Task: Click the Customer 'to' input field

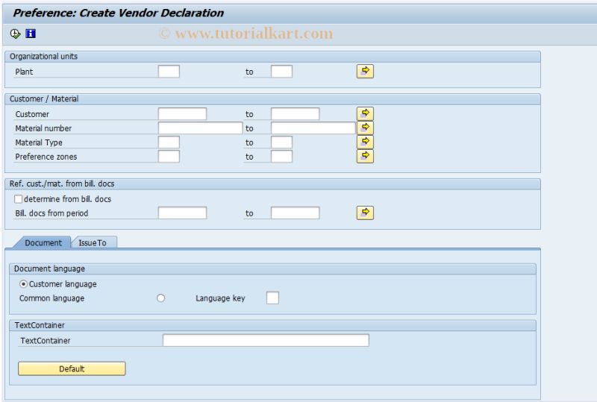Action: coord(295,113)
